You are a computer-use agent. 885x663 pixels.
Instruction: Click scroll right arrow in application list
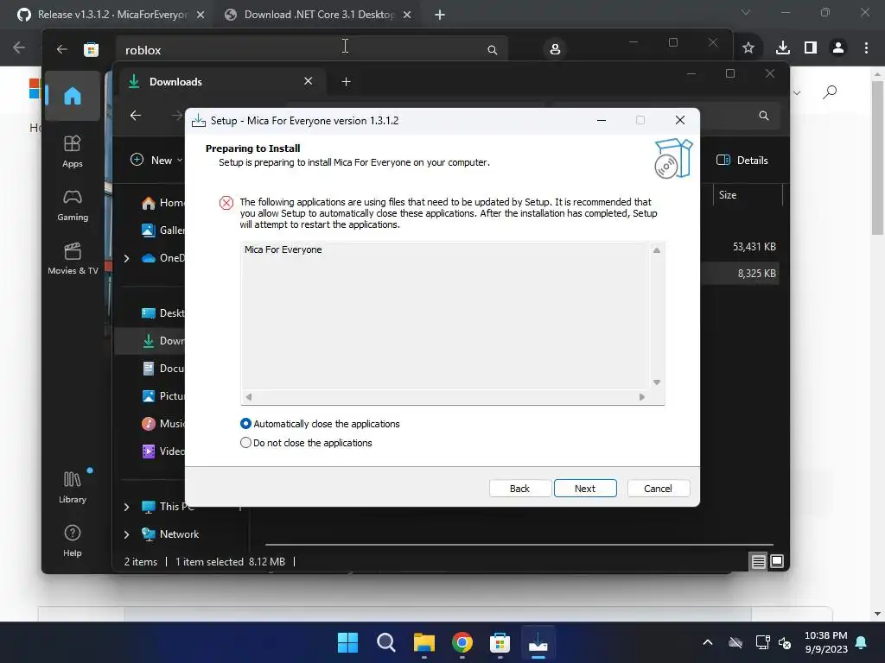tap(642, 397)
